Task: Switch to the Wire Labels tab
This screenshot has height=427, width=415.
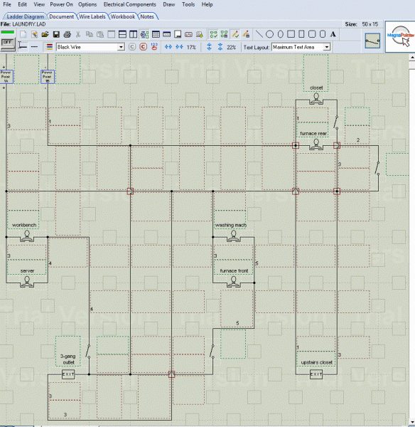Action: pos(92,16)
